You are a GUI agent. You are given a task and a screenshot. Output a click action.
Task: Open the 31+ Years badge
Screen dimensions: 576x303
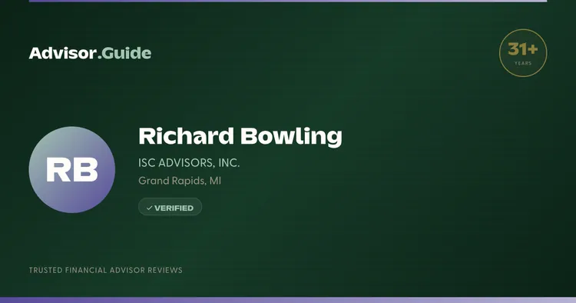[x=523, y=53]
